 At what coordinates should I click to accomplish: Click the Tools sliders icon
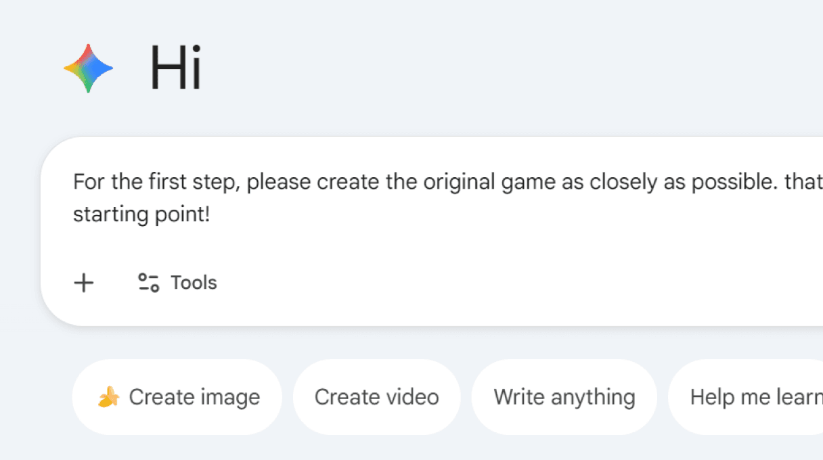[148, 283]
